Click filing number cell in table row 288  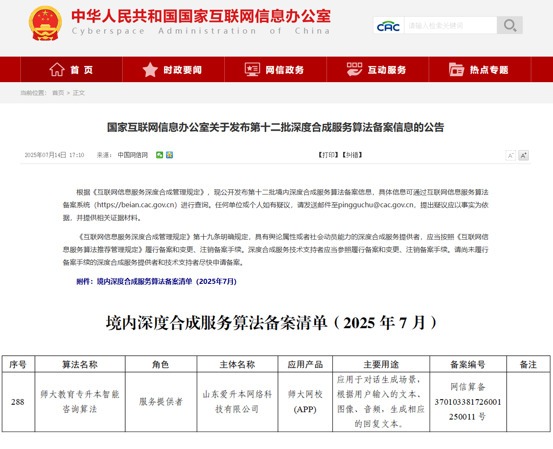pyautogui.click(x=467, y=402)
